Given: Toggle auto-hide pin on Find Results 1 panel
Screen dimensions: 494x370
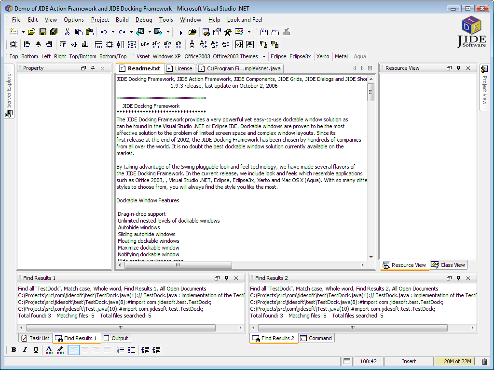Looking at the screenshot, I should (x=227, y=278).
